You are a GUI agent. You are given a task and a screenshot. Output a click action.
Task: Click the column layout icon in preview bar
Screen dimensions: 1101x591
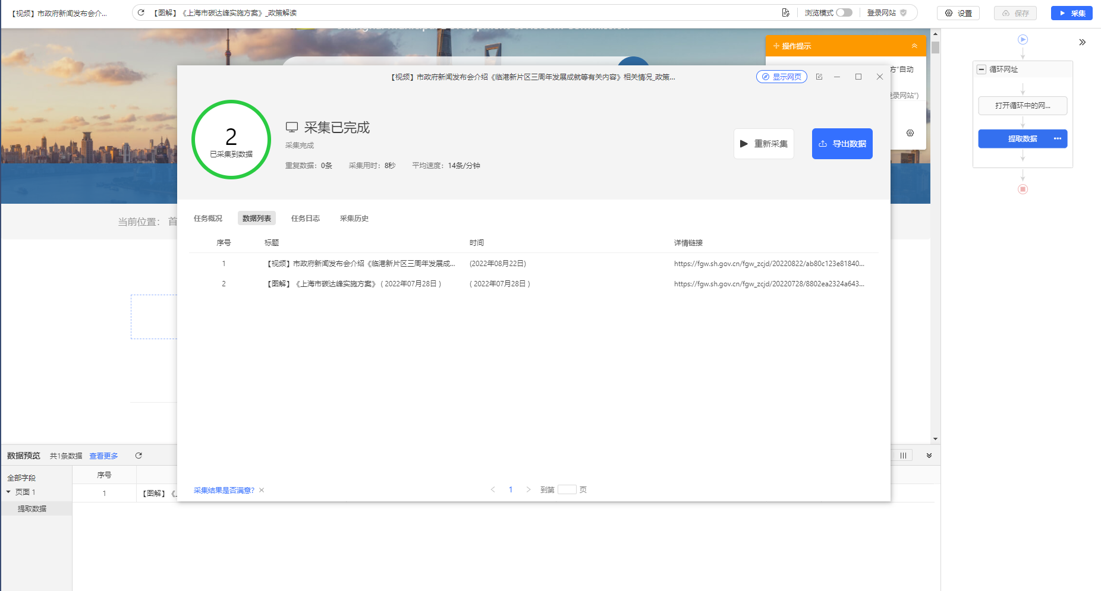click(x=903, y=456)
